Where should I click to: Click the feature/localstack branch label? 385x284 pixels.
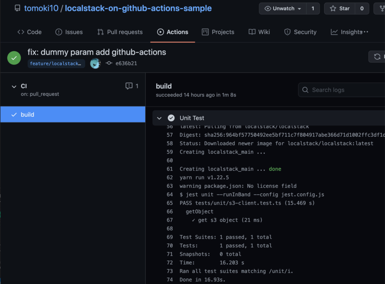[56, 63]
